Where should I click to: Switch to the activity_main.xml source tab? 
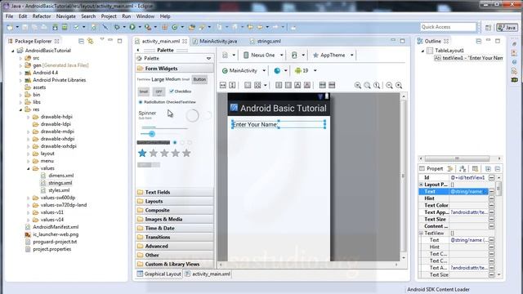pyautogui.click(x=208, y=274)
